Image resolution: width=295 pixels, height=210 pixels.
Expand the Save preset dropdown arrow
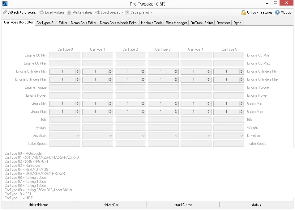[152, 13]
